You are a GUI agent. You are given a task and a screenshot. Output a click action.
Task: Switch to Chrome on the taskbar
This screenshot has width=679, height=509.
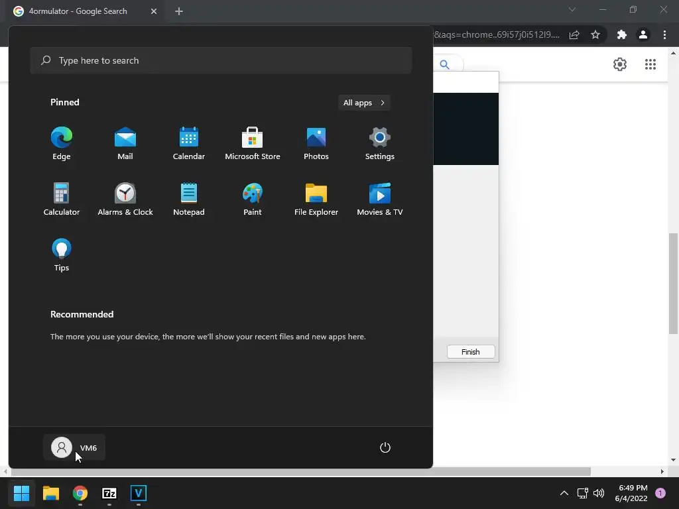(80, 493)
